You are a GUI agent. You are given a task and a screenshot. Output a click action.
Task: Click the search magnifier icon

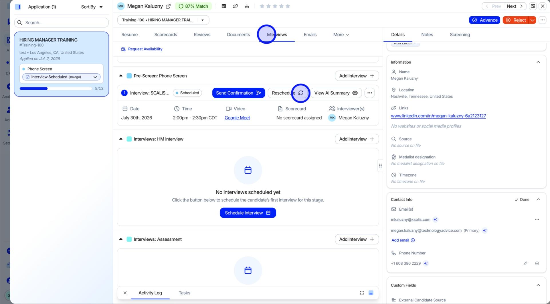(x=20, y=23)
